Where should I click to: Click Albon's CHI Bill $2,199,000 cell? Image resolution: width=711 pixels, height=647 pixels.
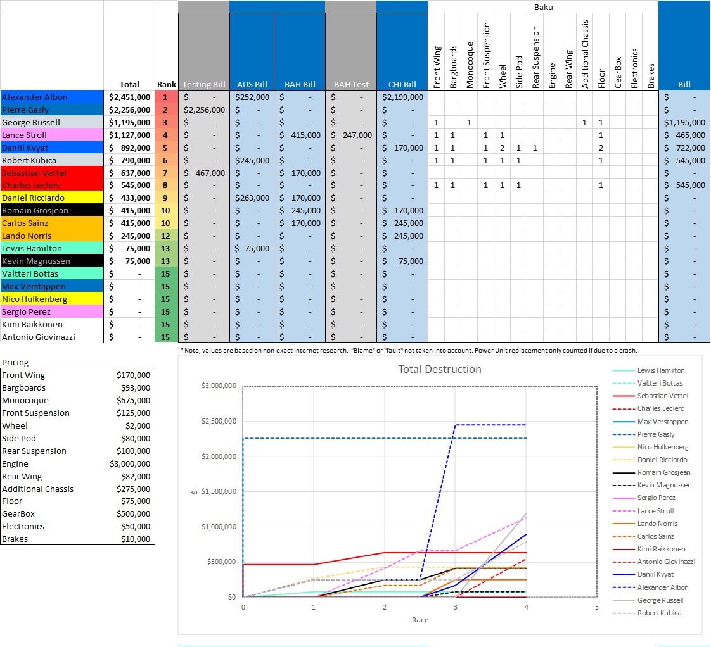(402, 97)
